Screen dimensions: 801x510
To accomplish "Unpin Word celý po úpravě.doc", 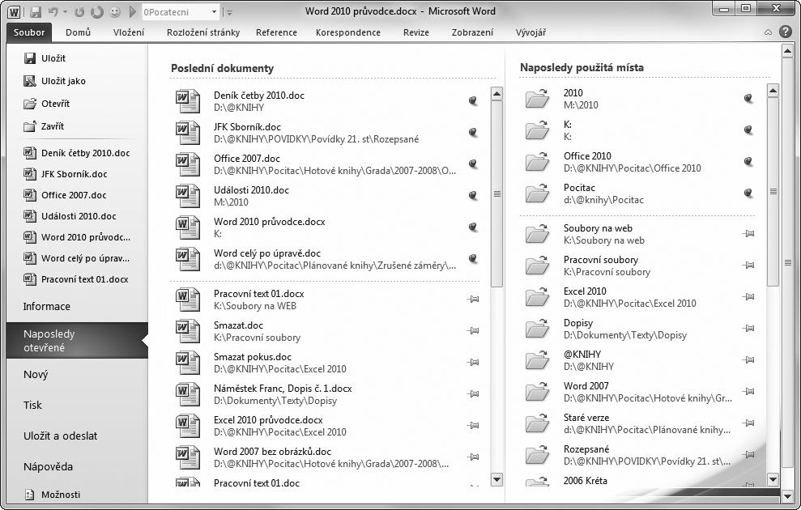I will (473, 259).
